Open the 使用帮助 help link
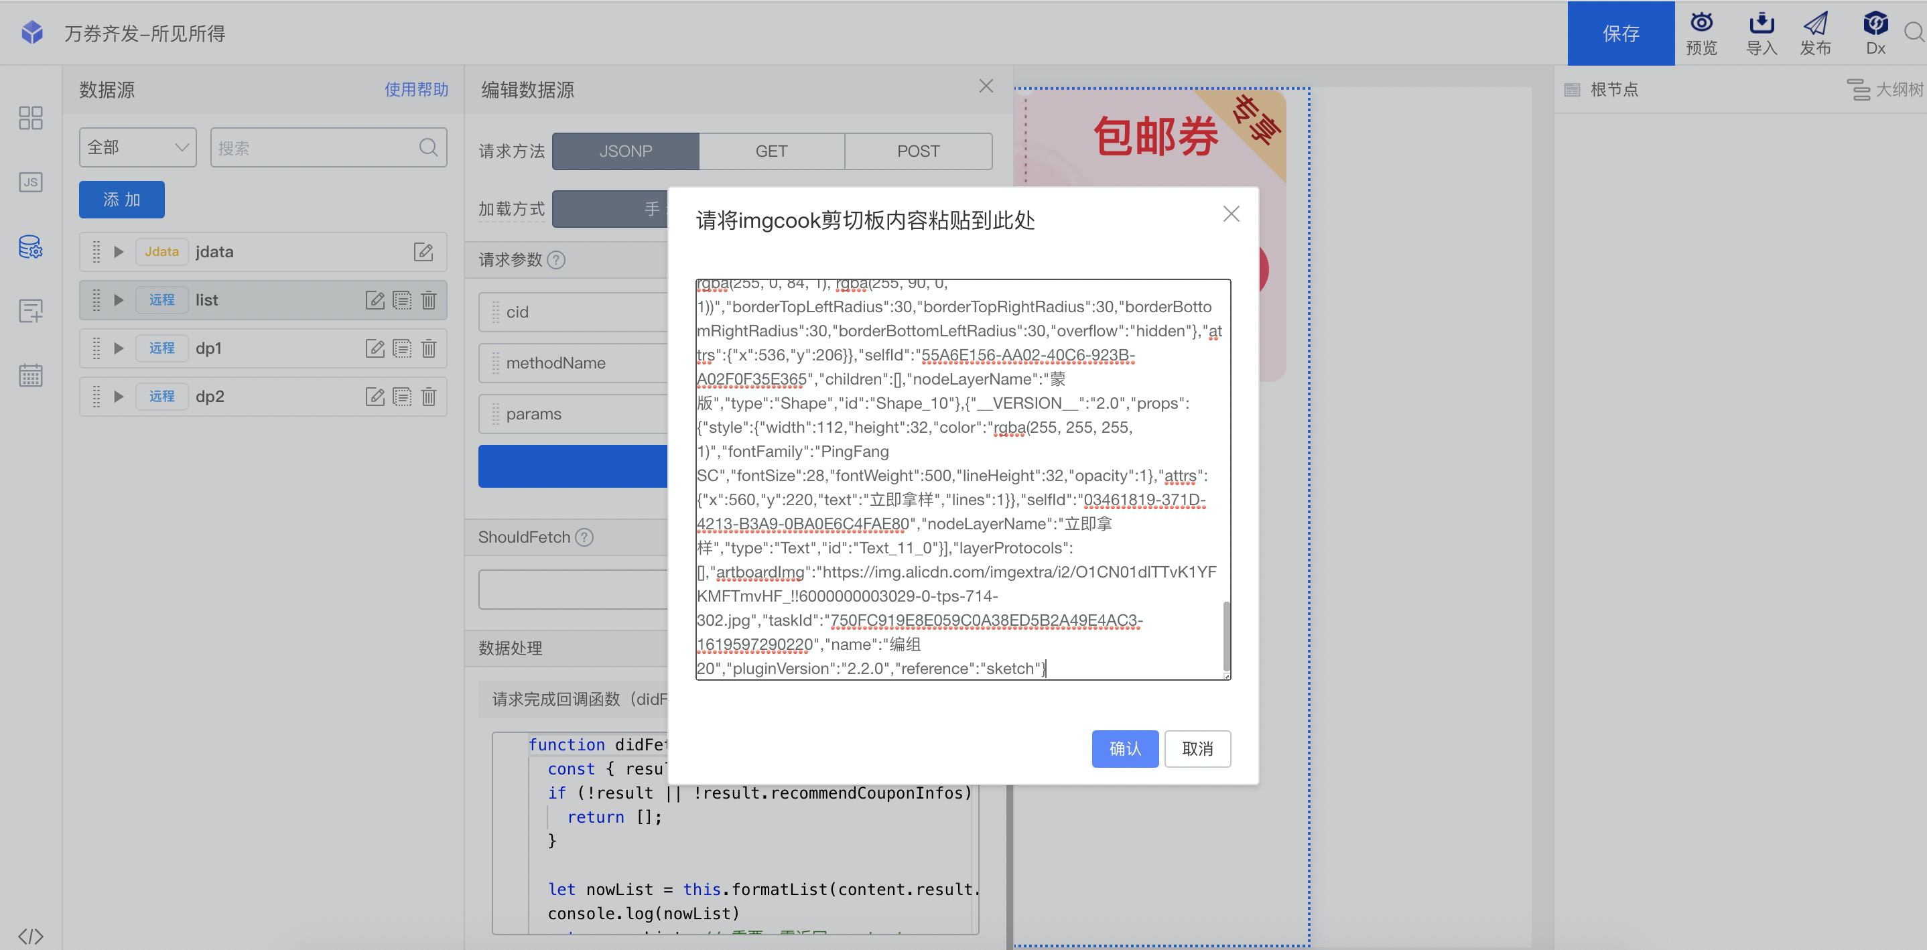This screenshot has width=1927, height=950. click(416, 90)
